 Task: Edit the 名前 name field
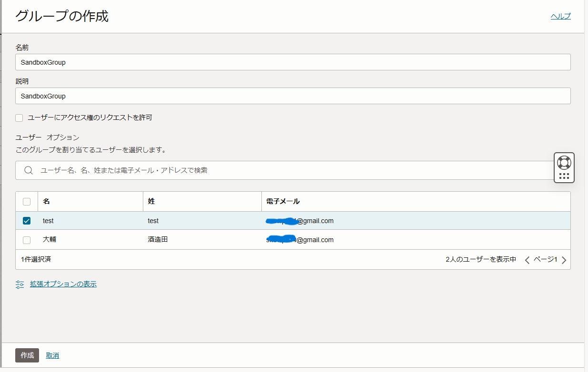[293, 62]
